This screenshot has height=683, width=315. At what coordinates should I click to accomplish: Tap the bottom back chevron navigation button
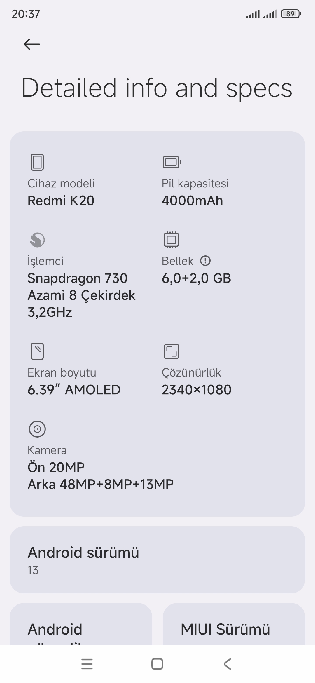(228, 664)
